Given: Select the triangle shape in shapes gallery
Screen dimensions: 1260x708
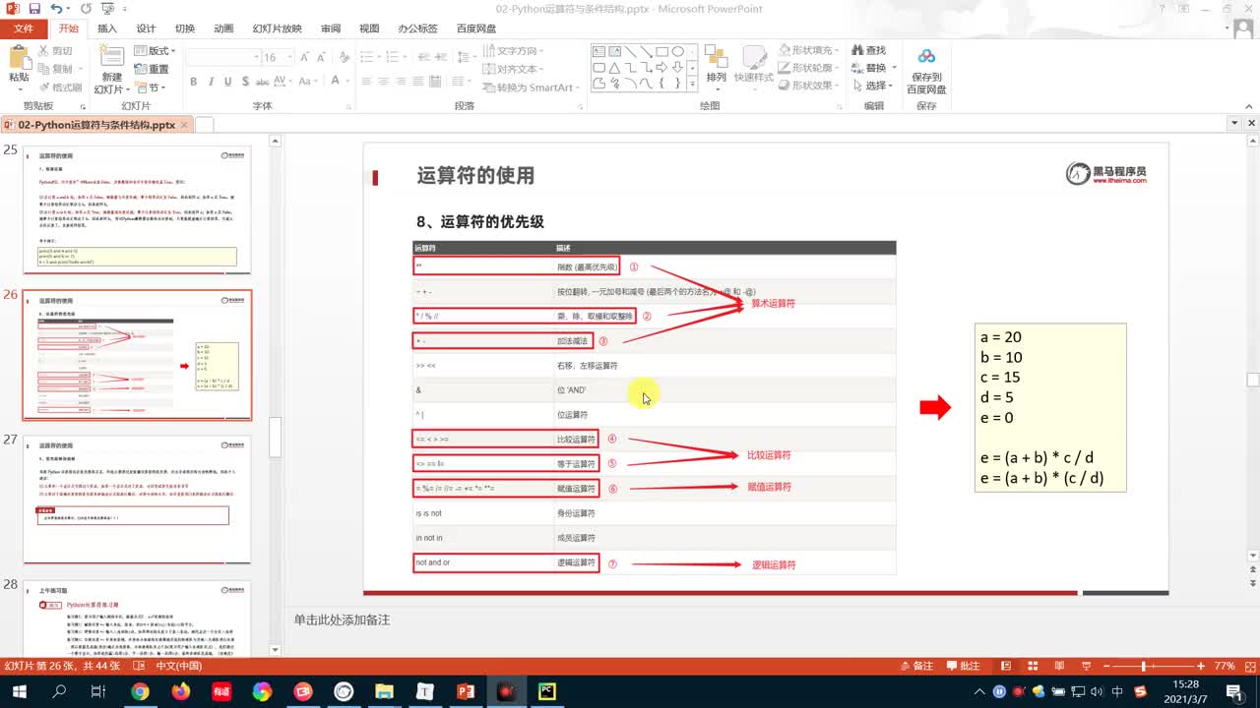Looking at the screenshot, I should (614, 68).
